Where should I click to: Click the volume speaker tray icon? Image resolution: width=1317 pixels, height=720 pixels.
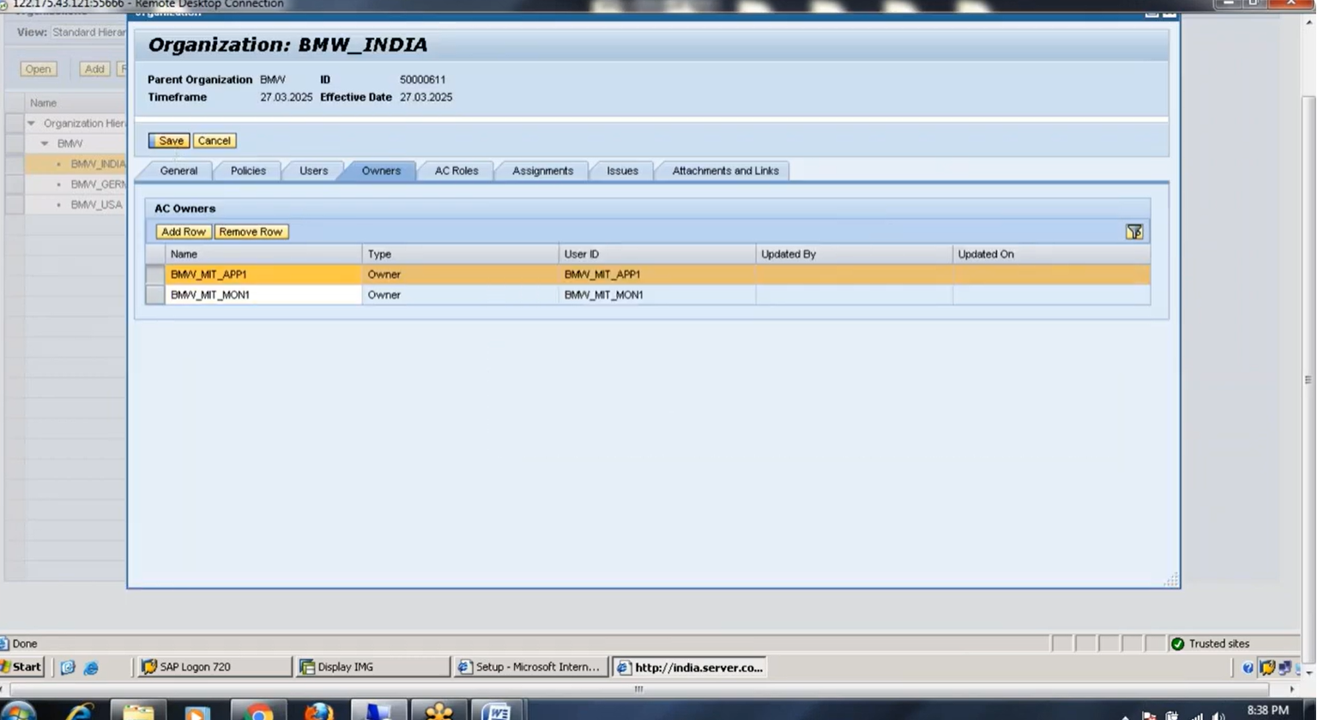click(x=1218, y=716)
